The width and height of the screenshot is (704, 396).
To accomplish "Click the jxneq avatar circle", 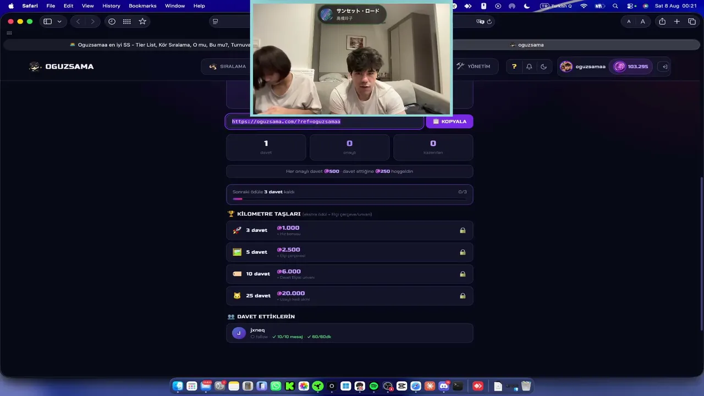I will [x=239, y=333].
